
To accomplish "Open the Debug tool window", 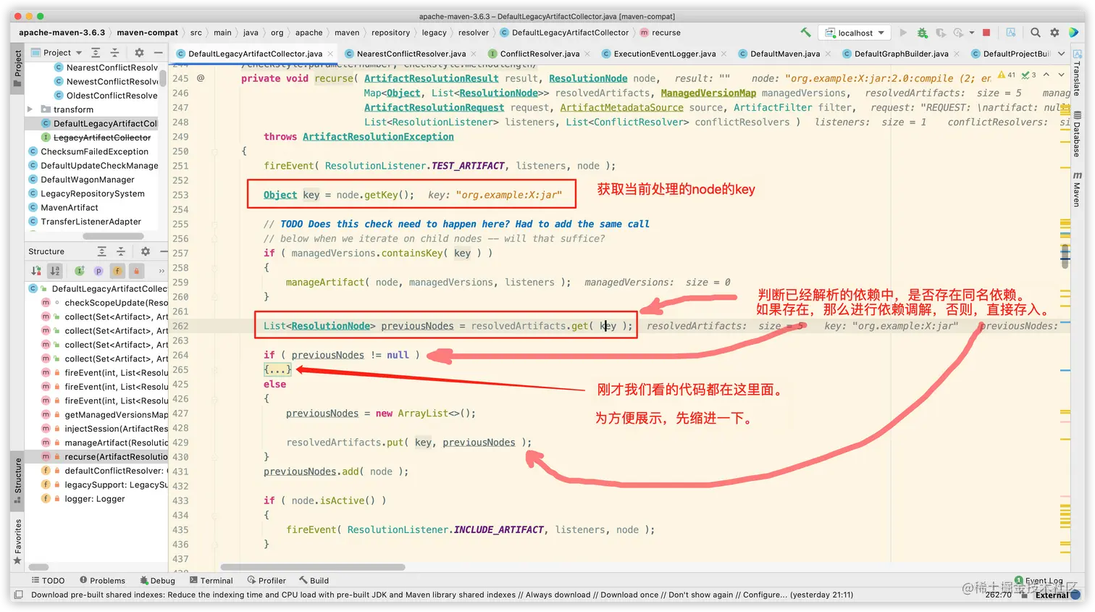I will pos(157,580).
